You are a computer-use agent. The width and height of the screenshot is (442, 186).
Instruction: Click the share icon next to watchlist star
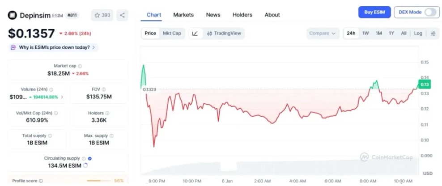click(x=122, y=15)
